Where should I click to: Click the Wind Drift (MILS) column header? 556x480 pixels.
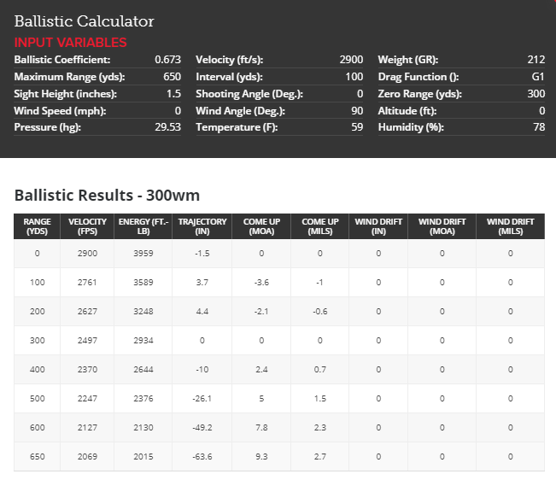510,226
